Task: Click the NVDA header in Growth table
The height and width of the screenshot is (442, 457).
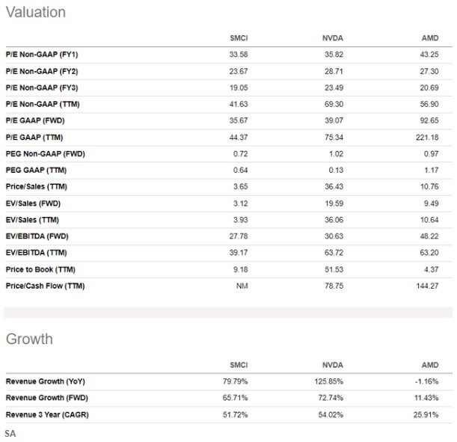Action: point(331,365)
